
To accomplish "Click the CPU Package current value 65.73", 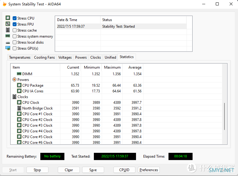I will click(x=75, y=85).
